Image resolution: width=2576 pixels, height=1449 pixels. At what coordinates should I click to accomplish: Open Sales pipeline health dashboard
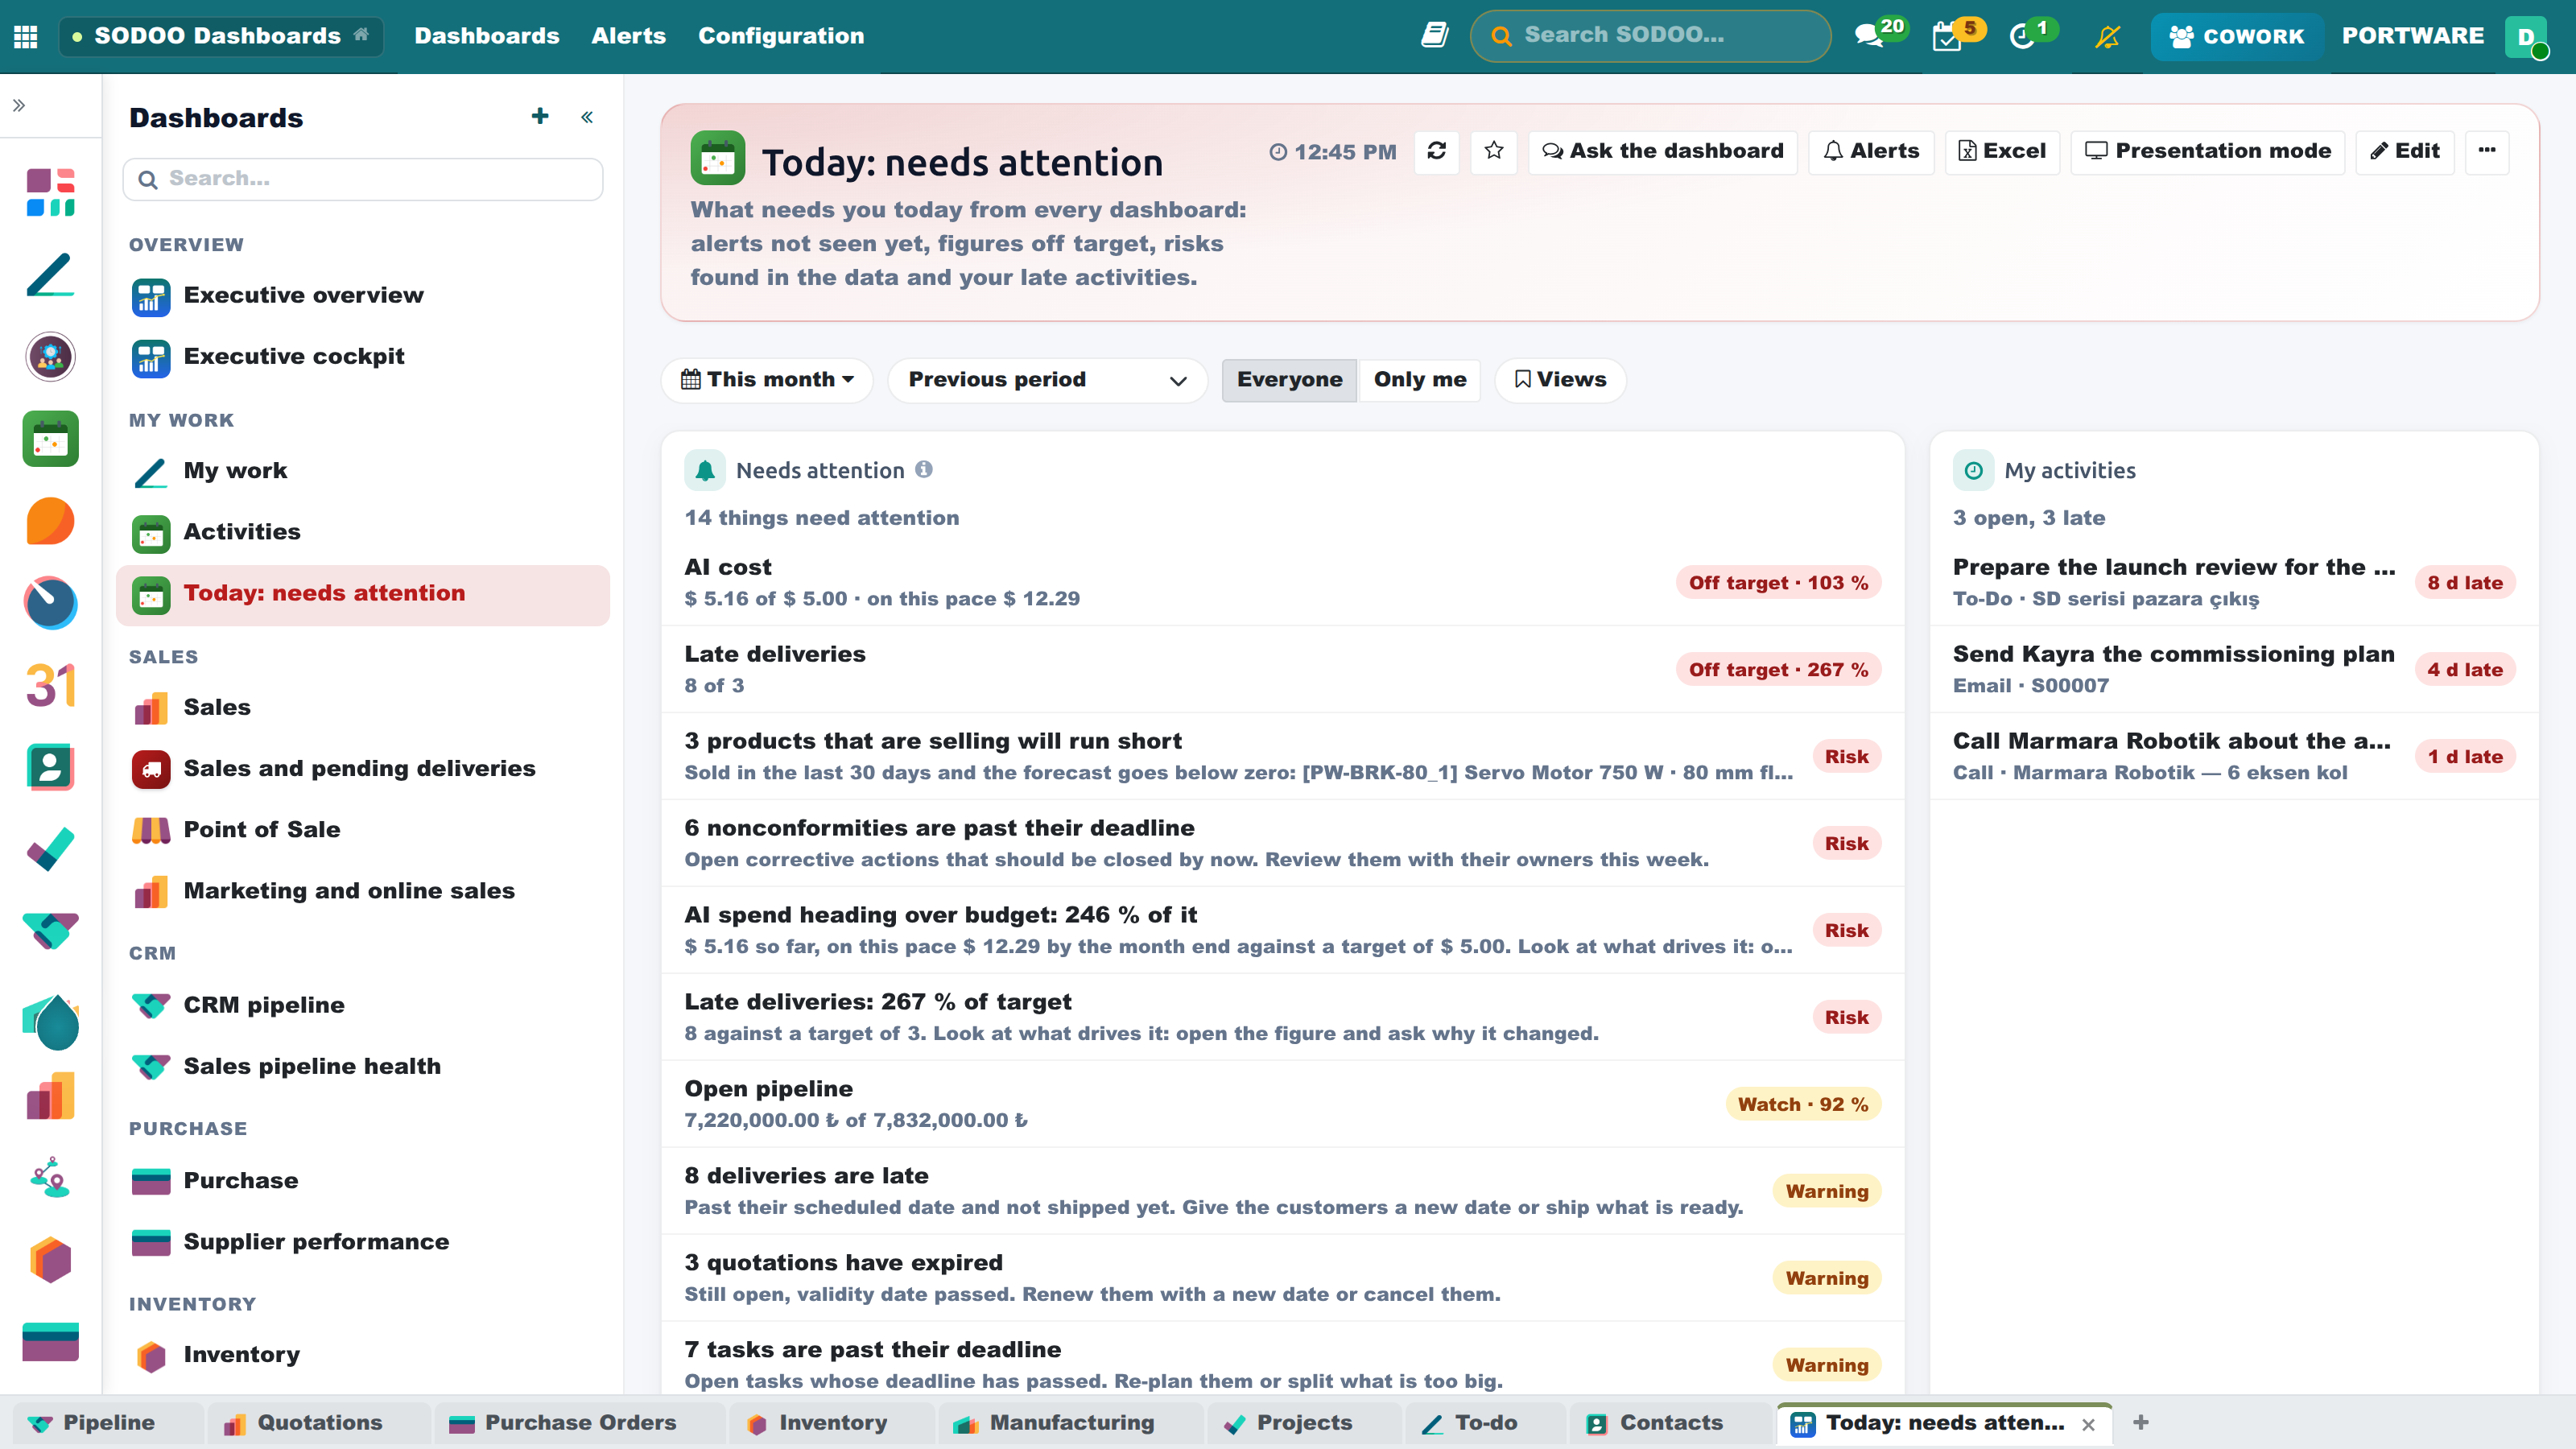click(363, 1066)
